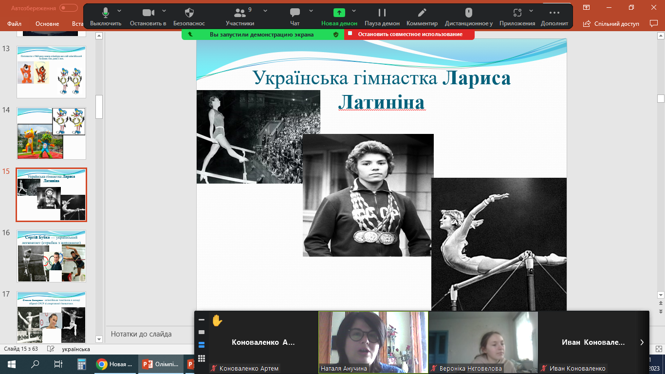Click main editor scroll up arrow

point(661,36)
